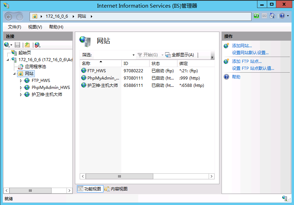Open the help icon's dropdown arrow in toolbar
Viewport: 294px width, 205px height.
point(288,16)
